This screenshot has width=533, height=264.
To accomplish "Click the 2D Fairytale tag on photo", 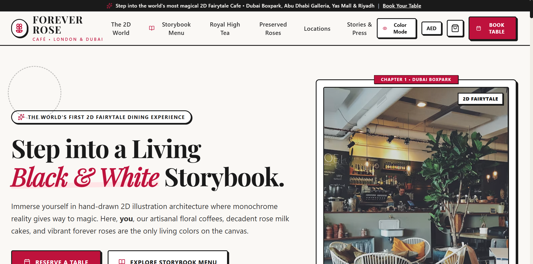I will pyautogui.click(x=480, y=99).
